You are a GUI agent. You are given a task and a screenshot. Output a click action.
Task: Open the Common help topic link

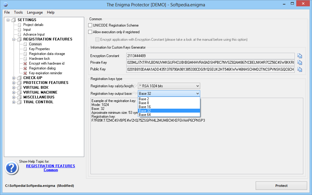coord(51,170)
